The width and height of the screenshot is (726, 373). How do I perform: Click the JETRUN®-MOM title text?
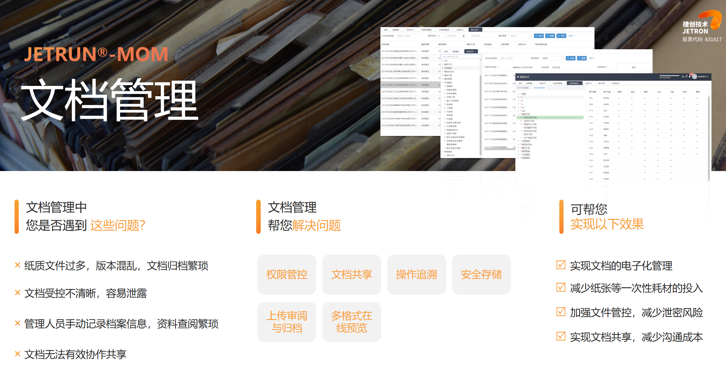(x=96, y=54)
